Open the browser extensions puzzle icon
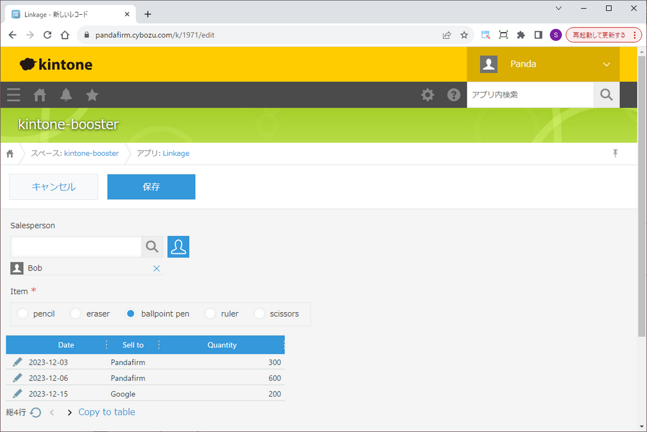 click(521, 35)
